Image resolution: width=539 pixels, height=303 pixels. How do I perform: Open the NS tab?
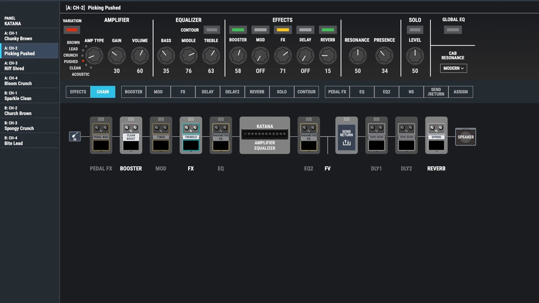point(411,92)
